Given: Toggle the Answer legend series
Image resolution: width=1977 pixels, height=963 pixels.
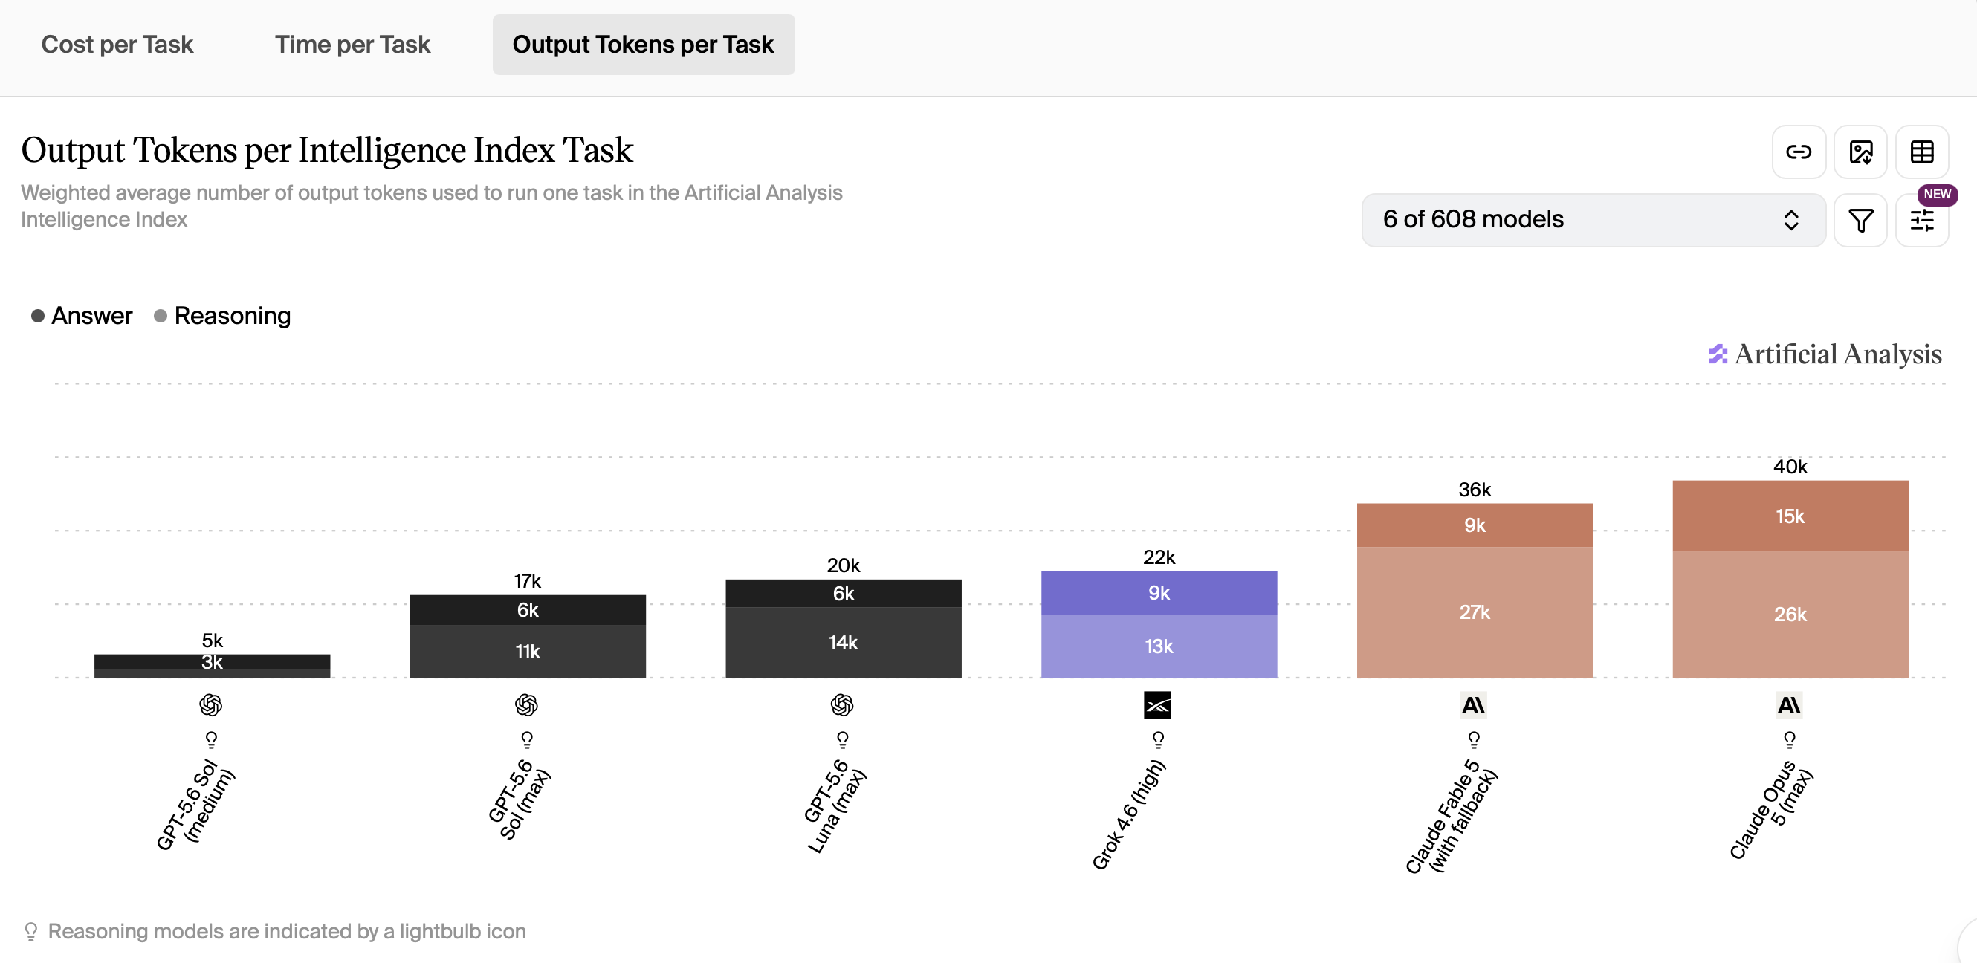Looking at the screenshot, I should point(81,315).
